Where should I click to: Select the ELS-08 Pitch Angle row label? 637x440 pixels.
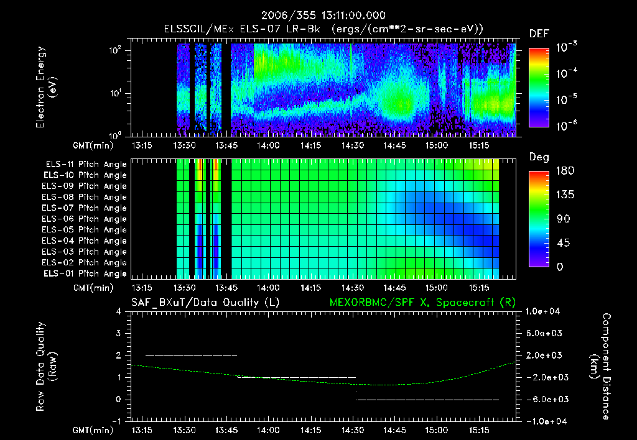pyautogui.click(x=85, y=197)
